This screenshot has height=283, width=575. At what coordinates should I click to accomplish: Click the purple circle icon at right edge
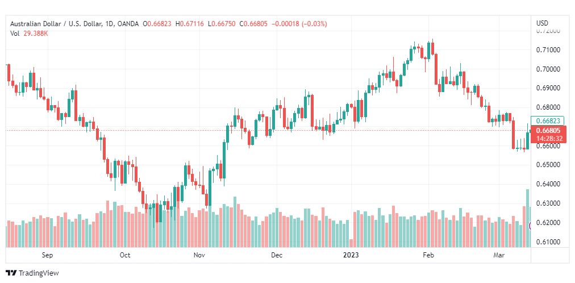(x=530, y=226)
